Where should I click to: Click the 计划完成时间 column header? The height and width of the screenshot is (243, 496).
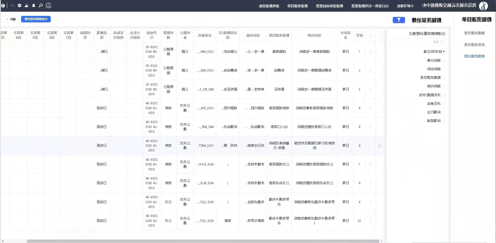coord(135,35)
